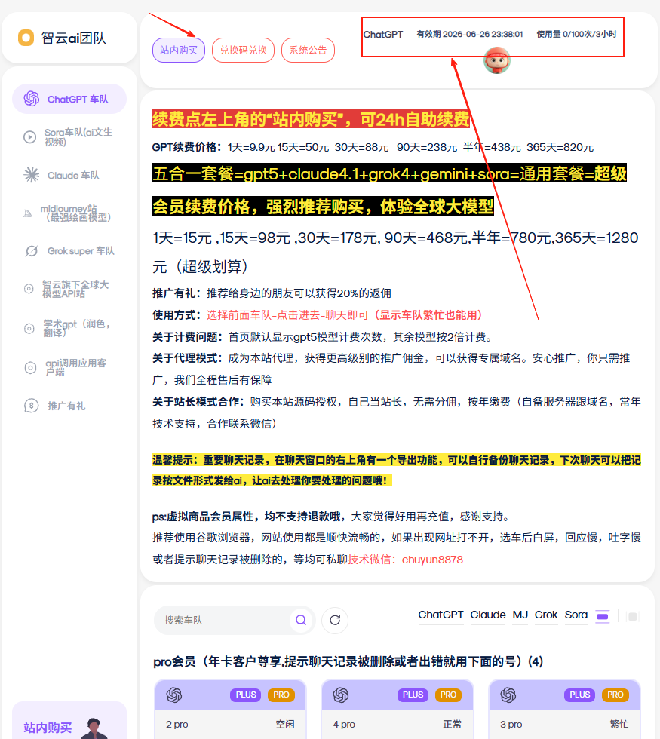Select the ChatGPT filter tab
Screen dimensions: 660x739
[441, 615]
